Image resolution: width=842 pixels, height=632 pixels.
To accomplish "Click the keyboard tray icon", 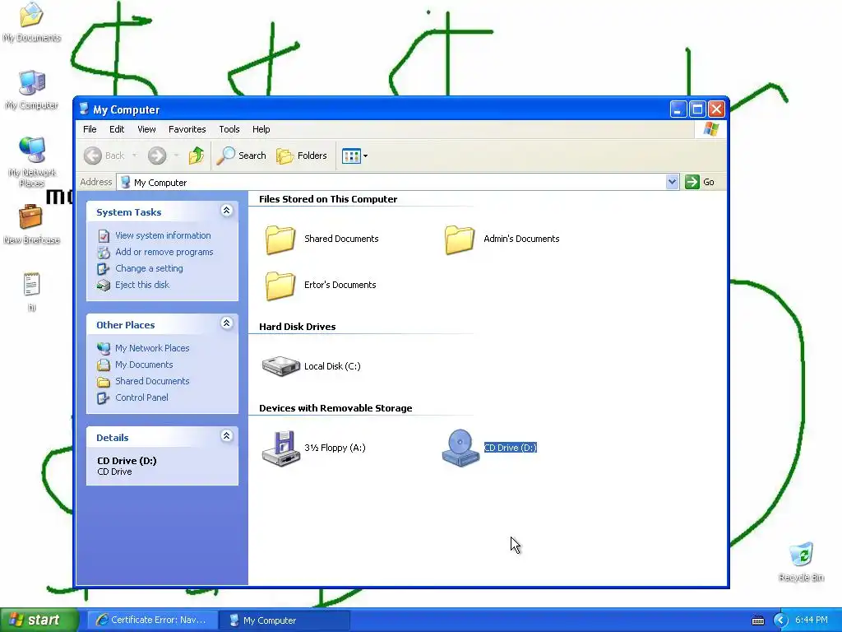I will (x=757, y=620).
